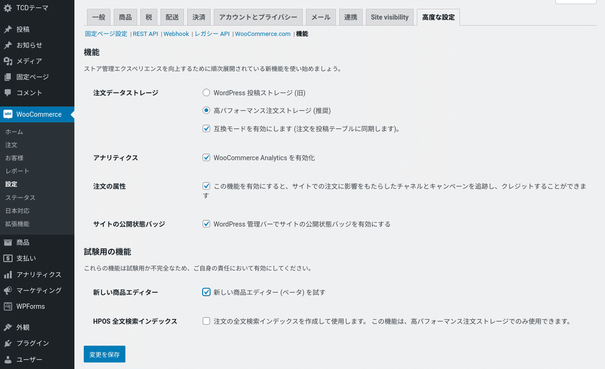Click the 投稿 pin icon

8,29
